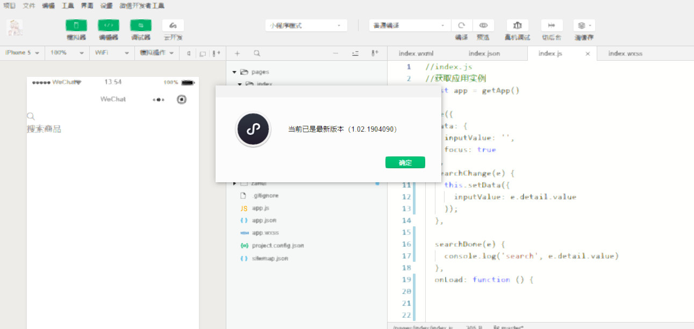Toggle the 模拟器 (simulator) panel button

pos(76,25)
